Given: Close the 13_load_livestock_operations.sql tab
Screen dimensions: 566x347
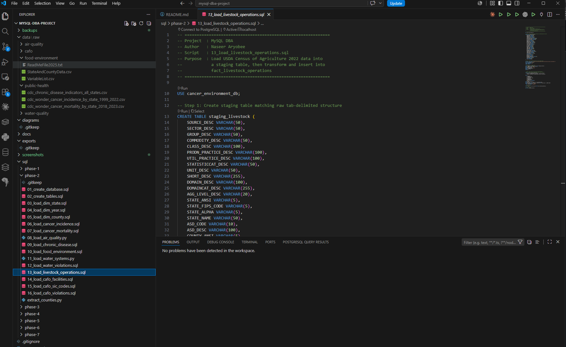Looking at the screenshot, I should click(269, 14).
